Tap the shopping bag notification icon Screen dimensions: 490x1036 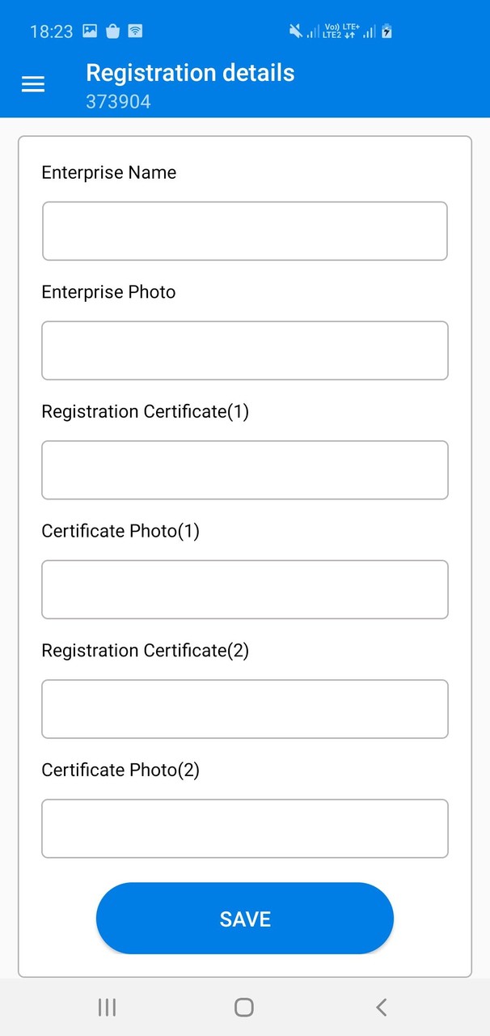pyautogui.click(x=112, y=31)
